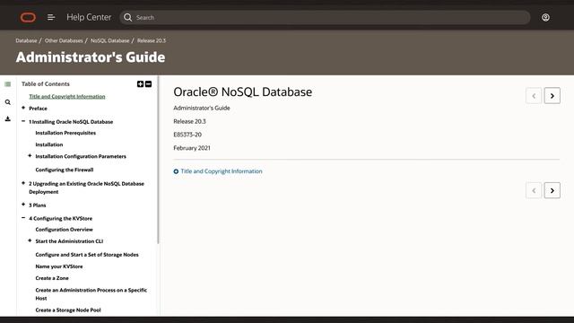Screen dimensions: 574x323
Task: Click the download icon in sidebar
Action: pos(8,118)
